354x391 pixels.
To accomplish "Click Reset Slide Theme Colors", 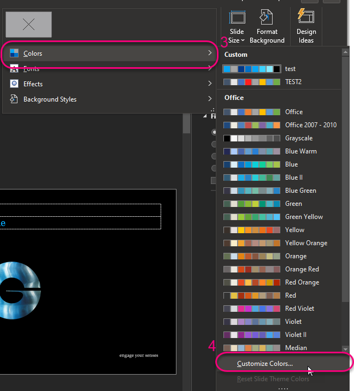I will click(283, 379).
